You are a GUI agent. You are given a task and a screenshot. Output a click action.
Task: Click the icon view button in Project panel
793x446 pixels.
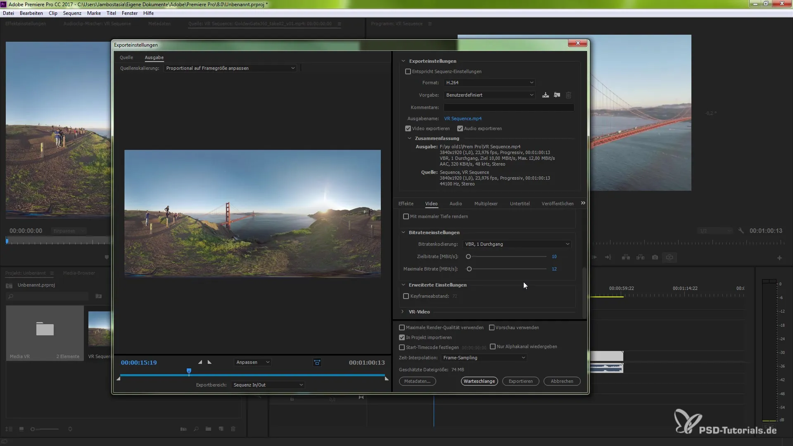pos(21,429)
